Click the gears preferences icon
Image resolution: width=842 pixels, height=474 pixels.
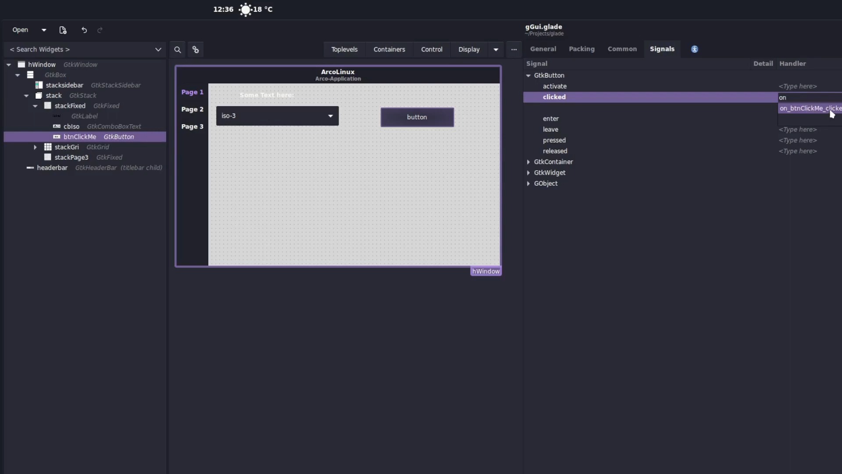pos(196,50)
